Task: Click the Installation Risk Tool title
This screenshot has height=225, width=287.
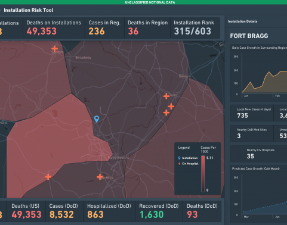Action: coord(29,10)
